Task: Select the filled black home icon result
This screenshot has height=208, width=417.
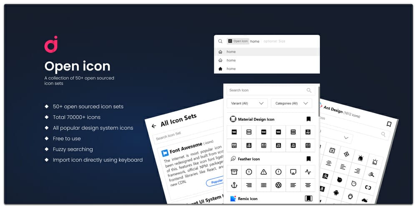Action: tap(220, 69)
